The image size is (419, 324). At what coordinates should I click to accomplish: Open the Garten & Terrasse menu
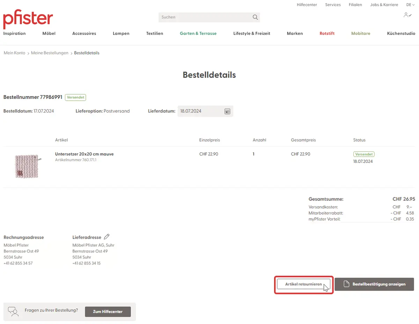click(x=198, y=34)
